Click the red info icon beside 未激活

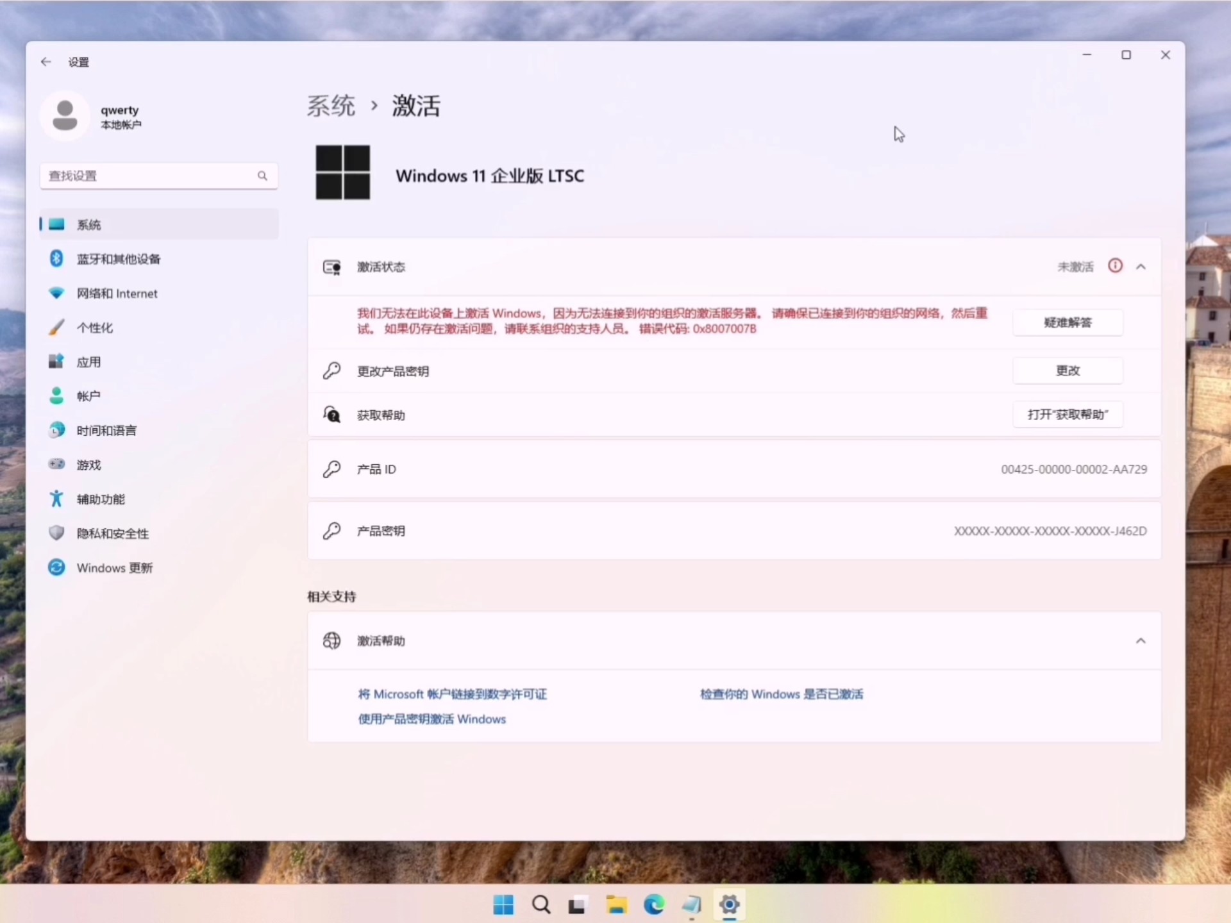pos(1115,266)
